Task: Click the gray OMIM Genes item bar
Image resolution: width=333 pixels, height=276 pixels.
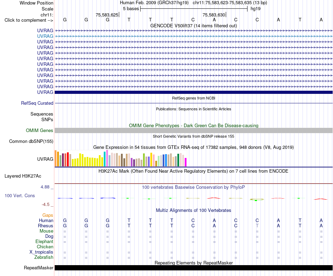Action: [193, 130]
